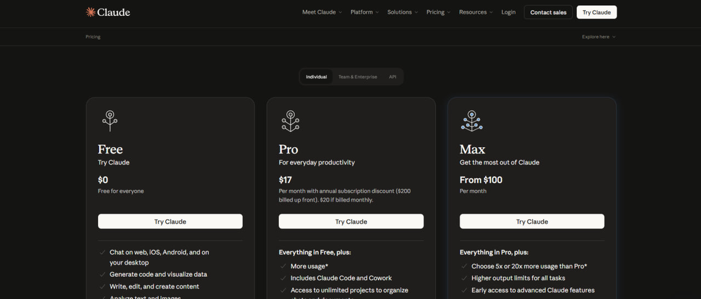Click the Max plan title
This screenshot has height=299, width=701.
[473, 149]
